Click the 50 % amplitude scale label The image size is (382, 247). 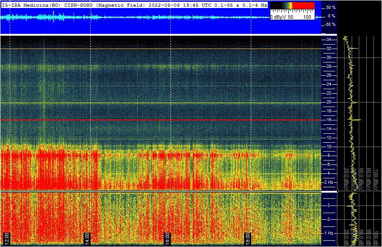point(330,8)
